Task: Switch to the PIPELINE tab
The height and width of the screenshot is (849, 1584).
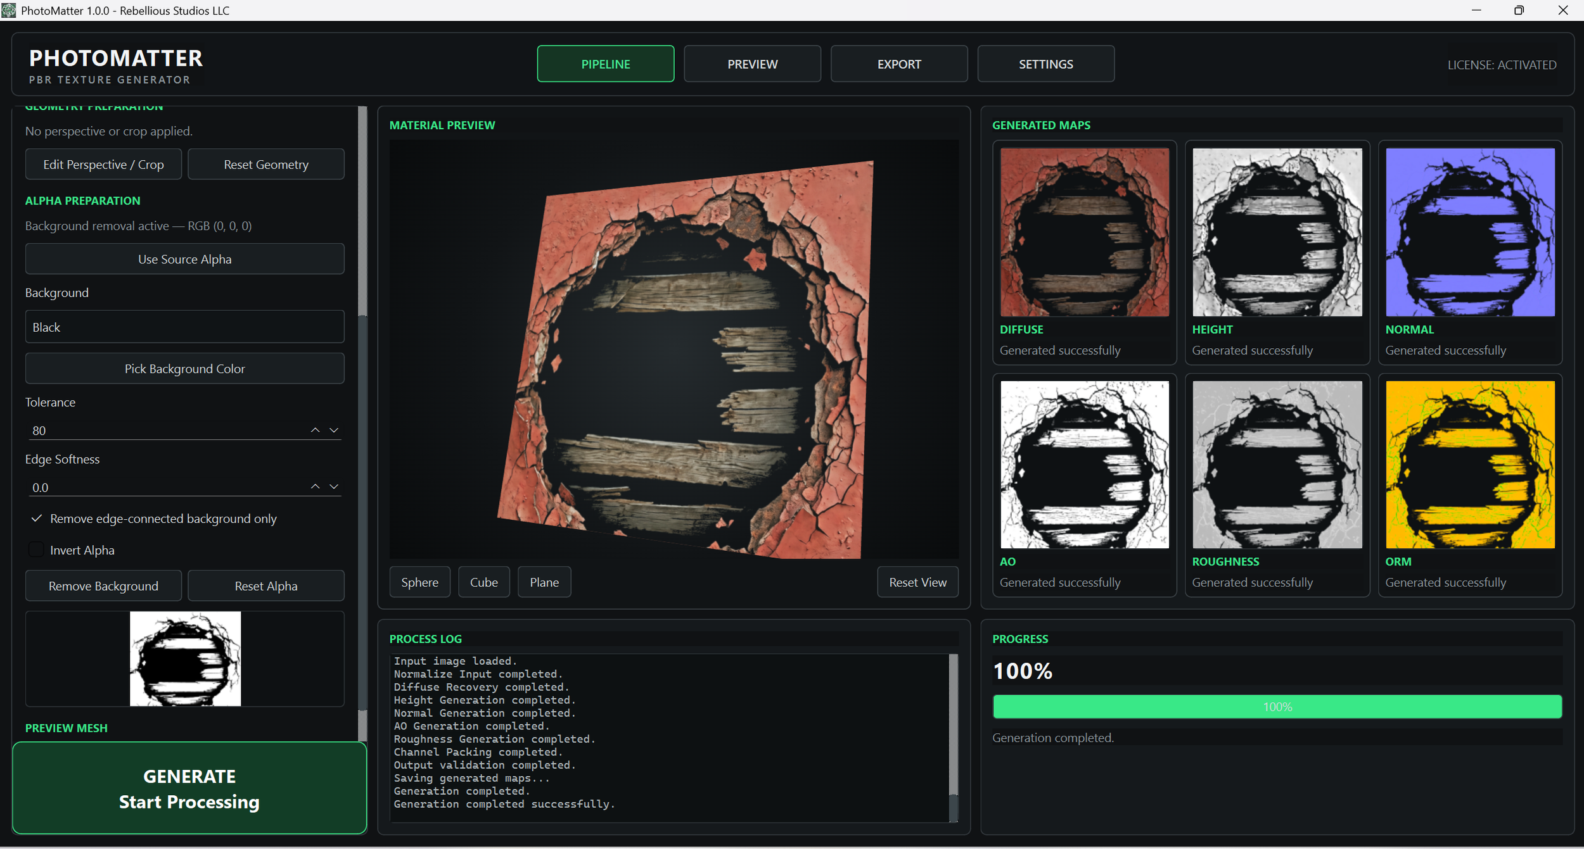Action: click(x=605, y=64)
